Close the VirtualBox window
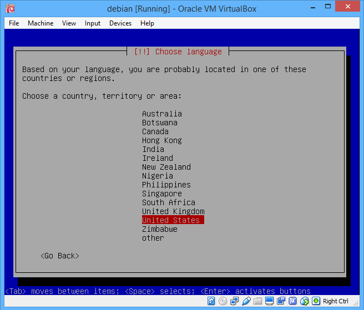Viewport: 364px width, 310px height. pyautogui.click(x=348, y=6)
